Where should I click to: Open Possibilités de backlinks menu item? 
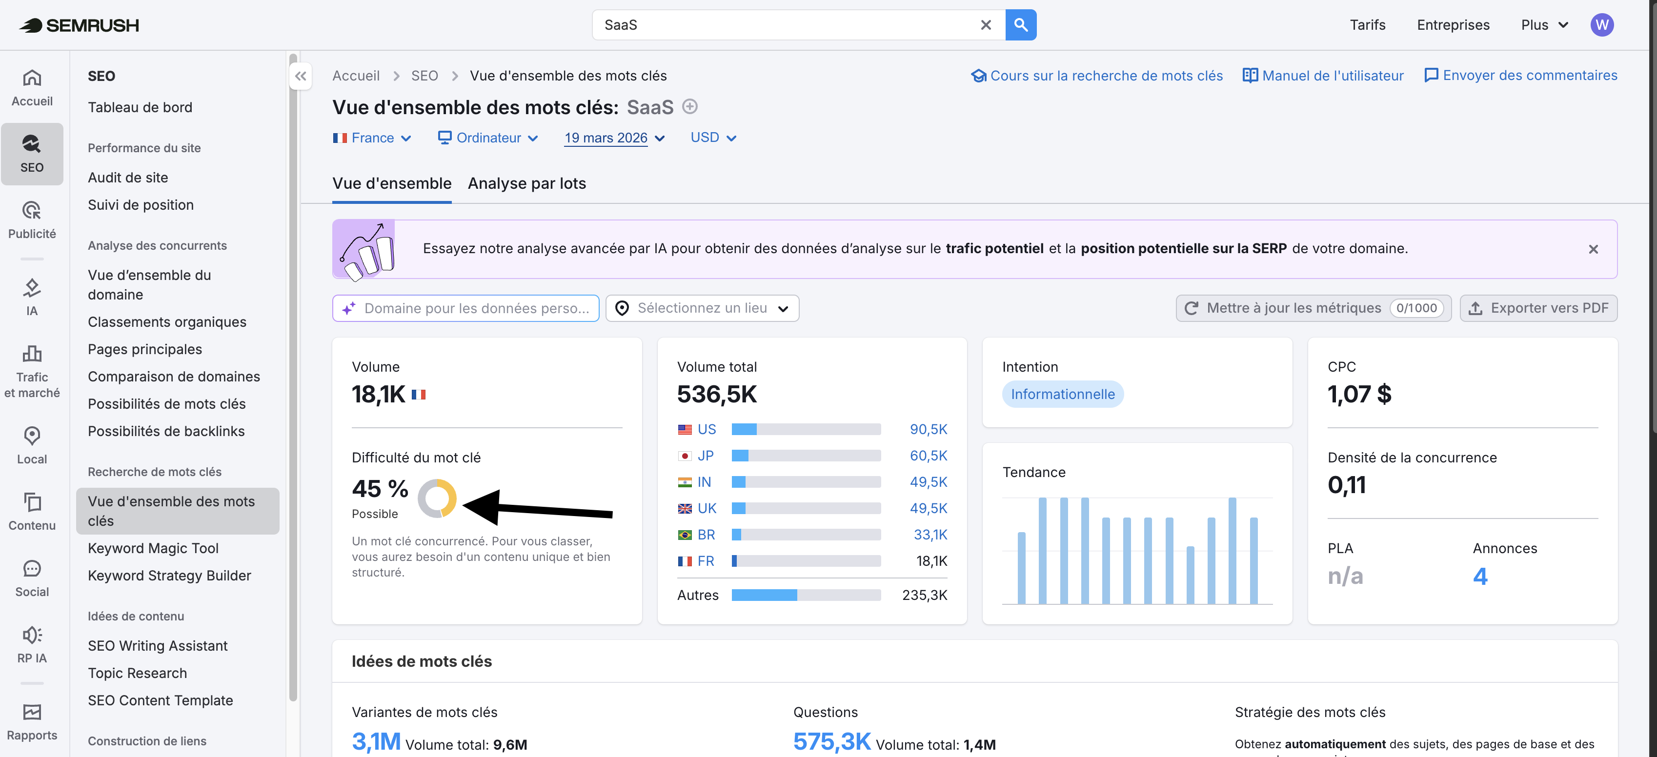(x=166, y=431)
